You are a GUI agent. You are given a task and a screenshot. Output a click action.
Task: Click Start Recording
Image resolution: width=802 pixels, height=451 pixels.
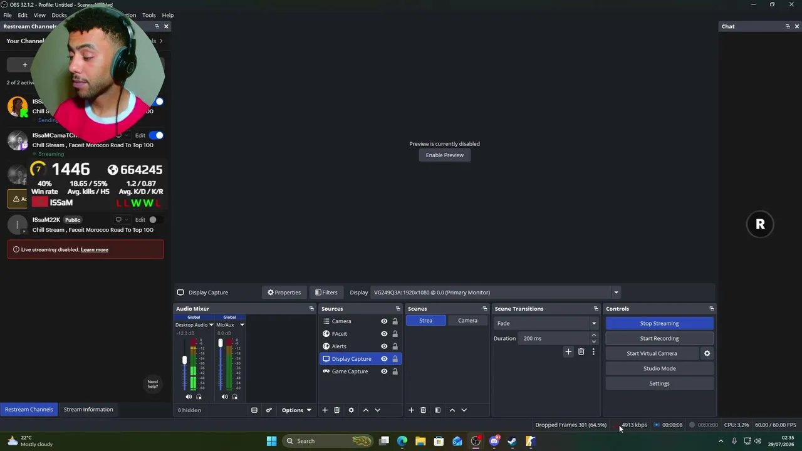(659, 338)
